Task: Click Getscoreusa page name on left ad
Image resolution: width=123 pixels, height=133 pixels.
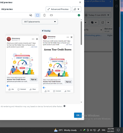Action: point(16,38)
